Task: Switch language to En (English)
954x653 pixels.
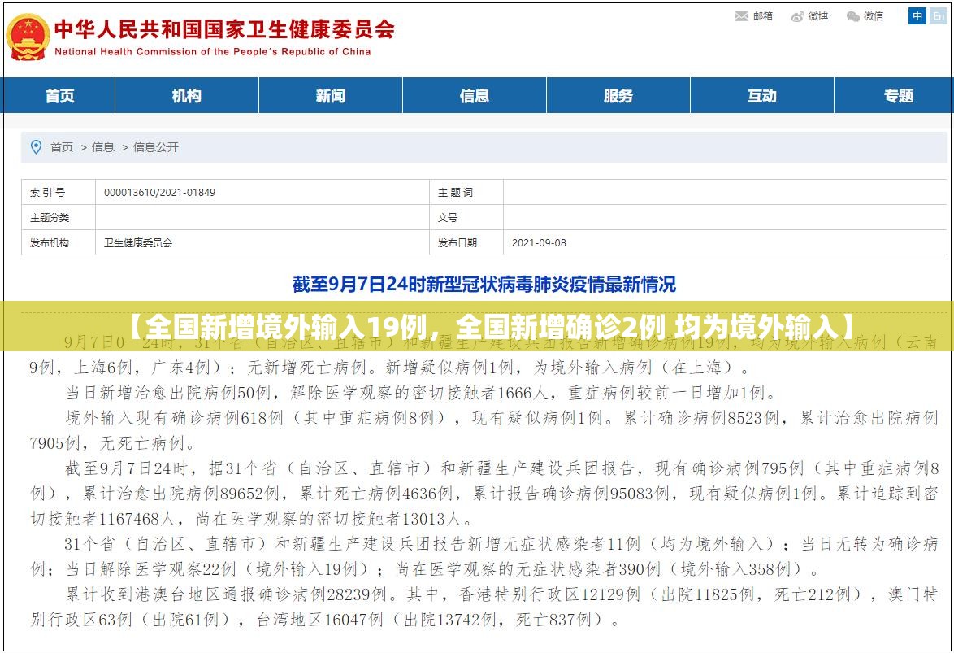Action: (x=939, y=15)
